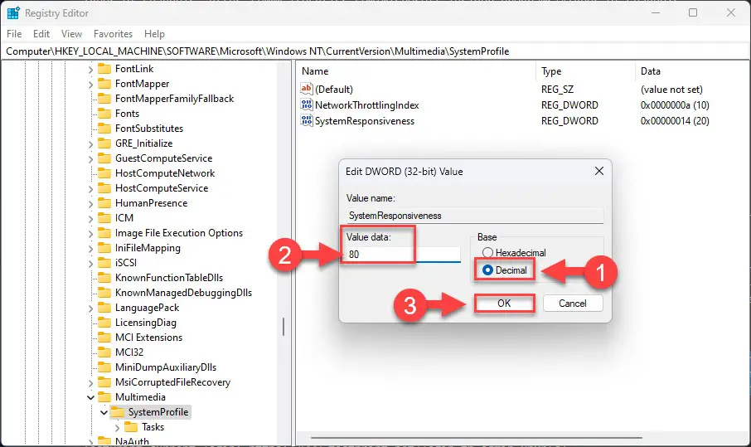Click the GRE_Initialize folder icon

(104, 143)
